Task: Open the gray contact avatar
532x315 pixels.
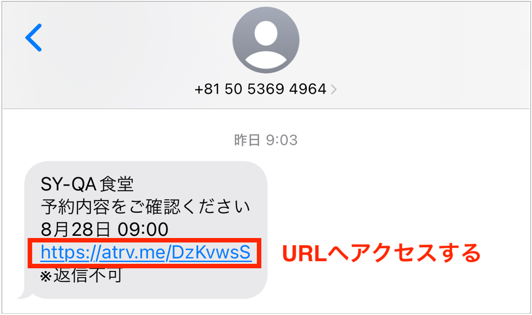Action: [x=266, y=40]
